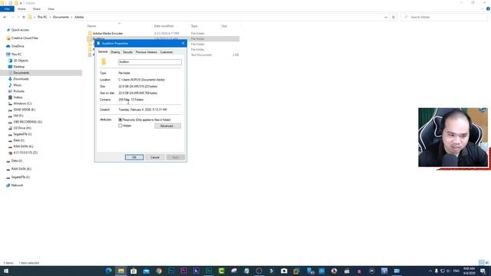Open Quick access in navigation pane
491x276 pixels.
click(20, 30)
